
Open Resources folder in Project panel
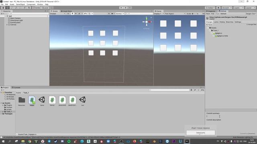[x=22, y=101]
